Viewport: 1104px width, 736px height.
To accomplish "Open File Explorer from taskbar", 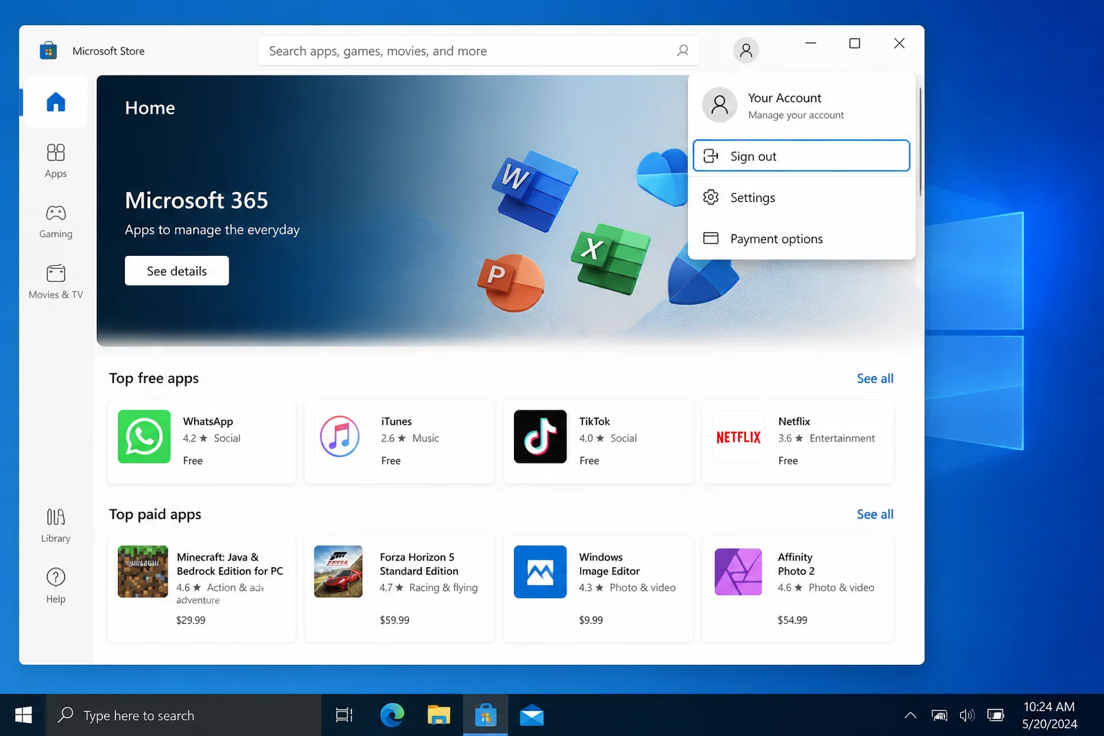I will click(438, 715).
